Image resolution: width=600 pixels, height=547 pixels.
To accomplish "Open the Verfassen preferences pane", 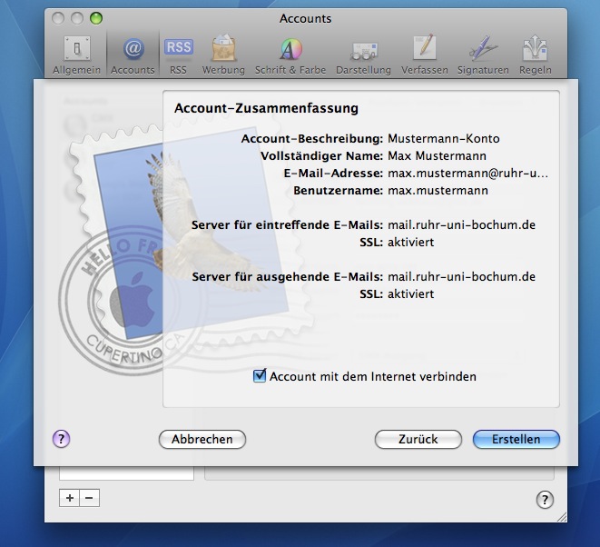I will coord(425,55).
